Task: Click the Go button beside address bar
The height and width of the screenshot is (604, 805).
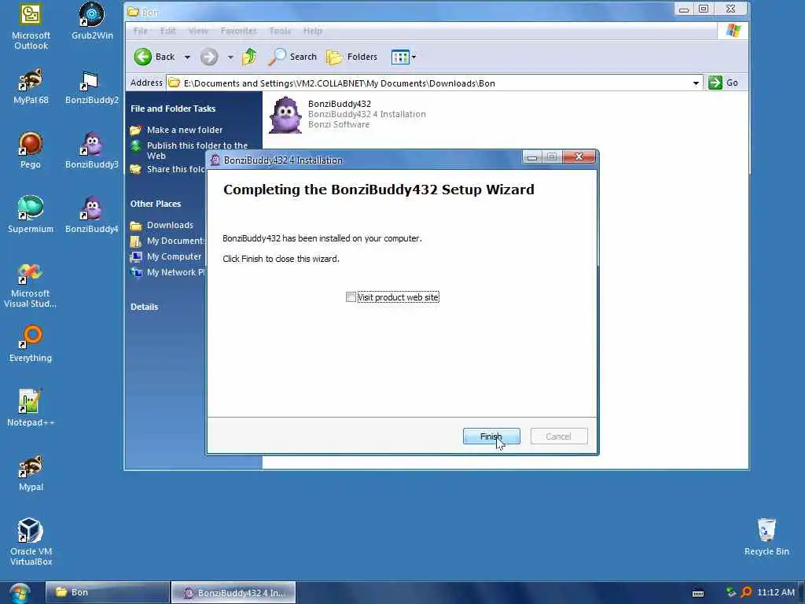Action: coord(724,83)
